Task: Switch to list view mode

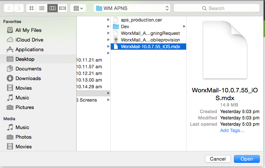Action: pos(41,8)
